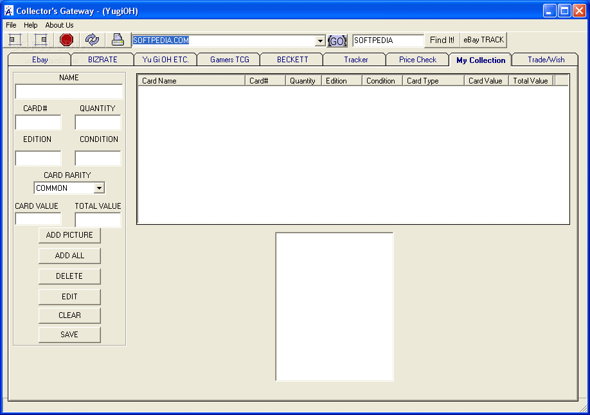The image size is (590, 415).
Task: Switch to the BECKETT tab
Action: [292, 60]
